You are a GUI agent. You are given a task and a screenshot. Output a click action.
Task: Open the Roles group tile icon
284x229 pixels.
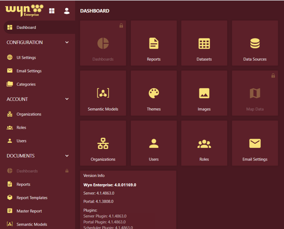(x=204, y=143)
